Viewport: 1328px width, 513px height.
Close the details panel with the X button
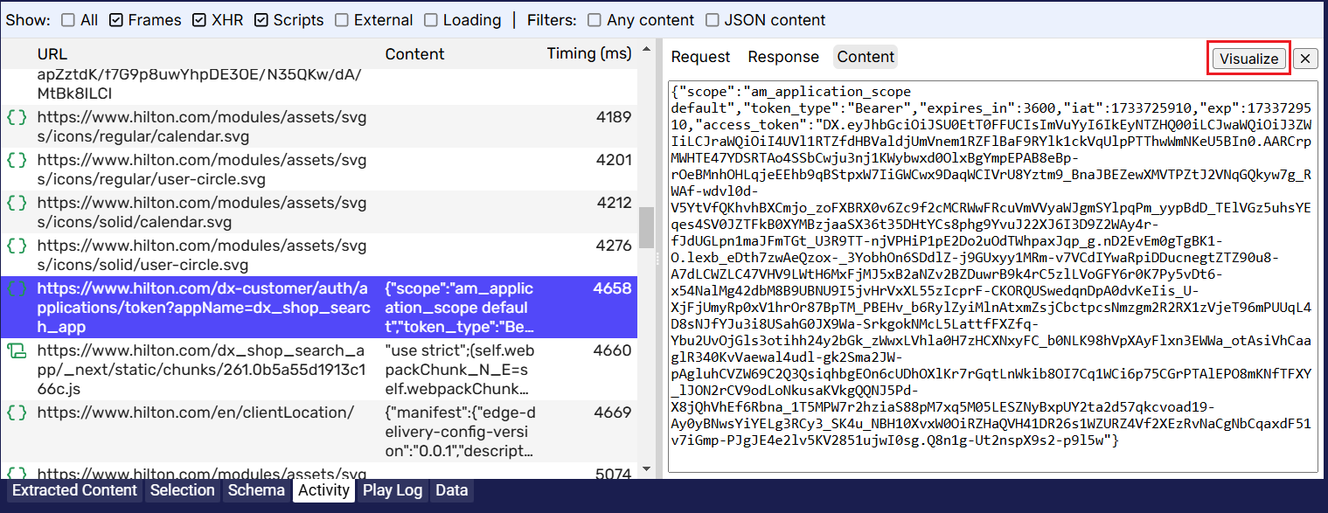(x=1305, y=59)
